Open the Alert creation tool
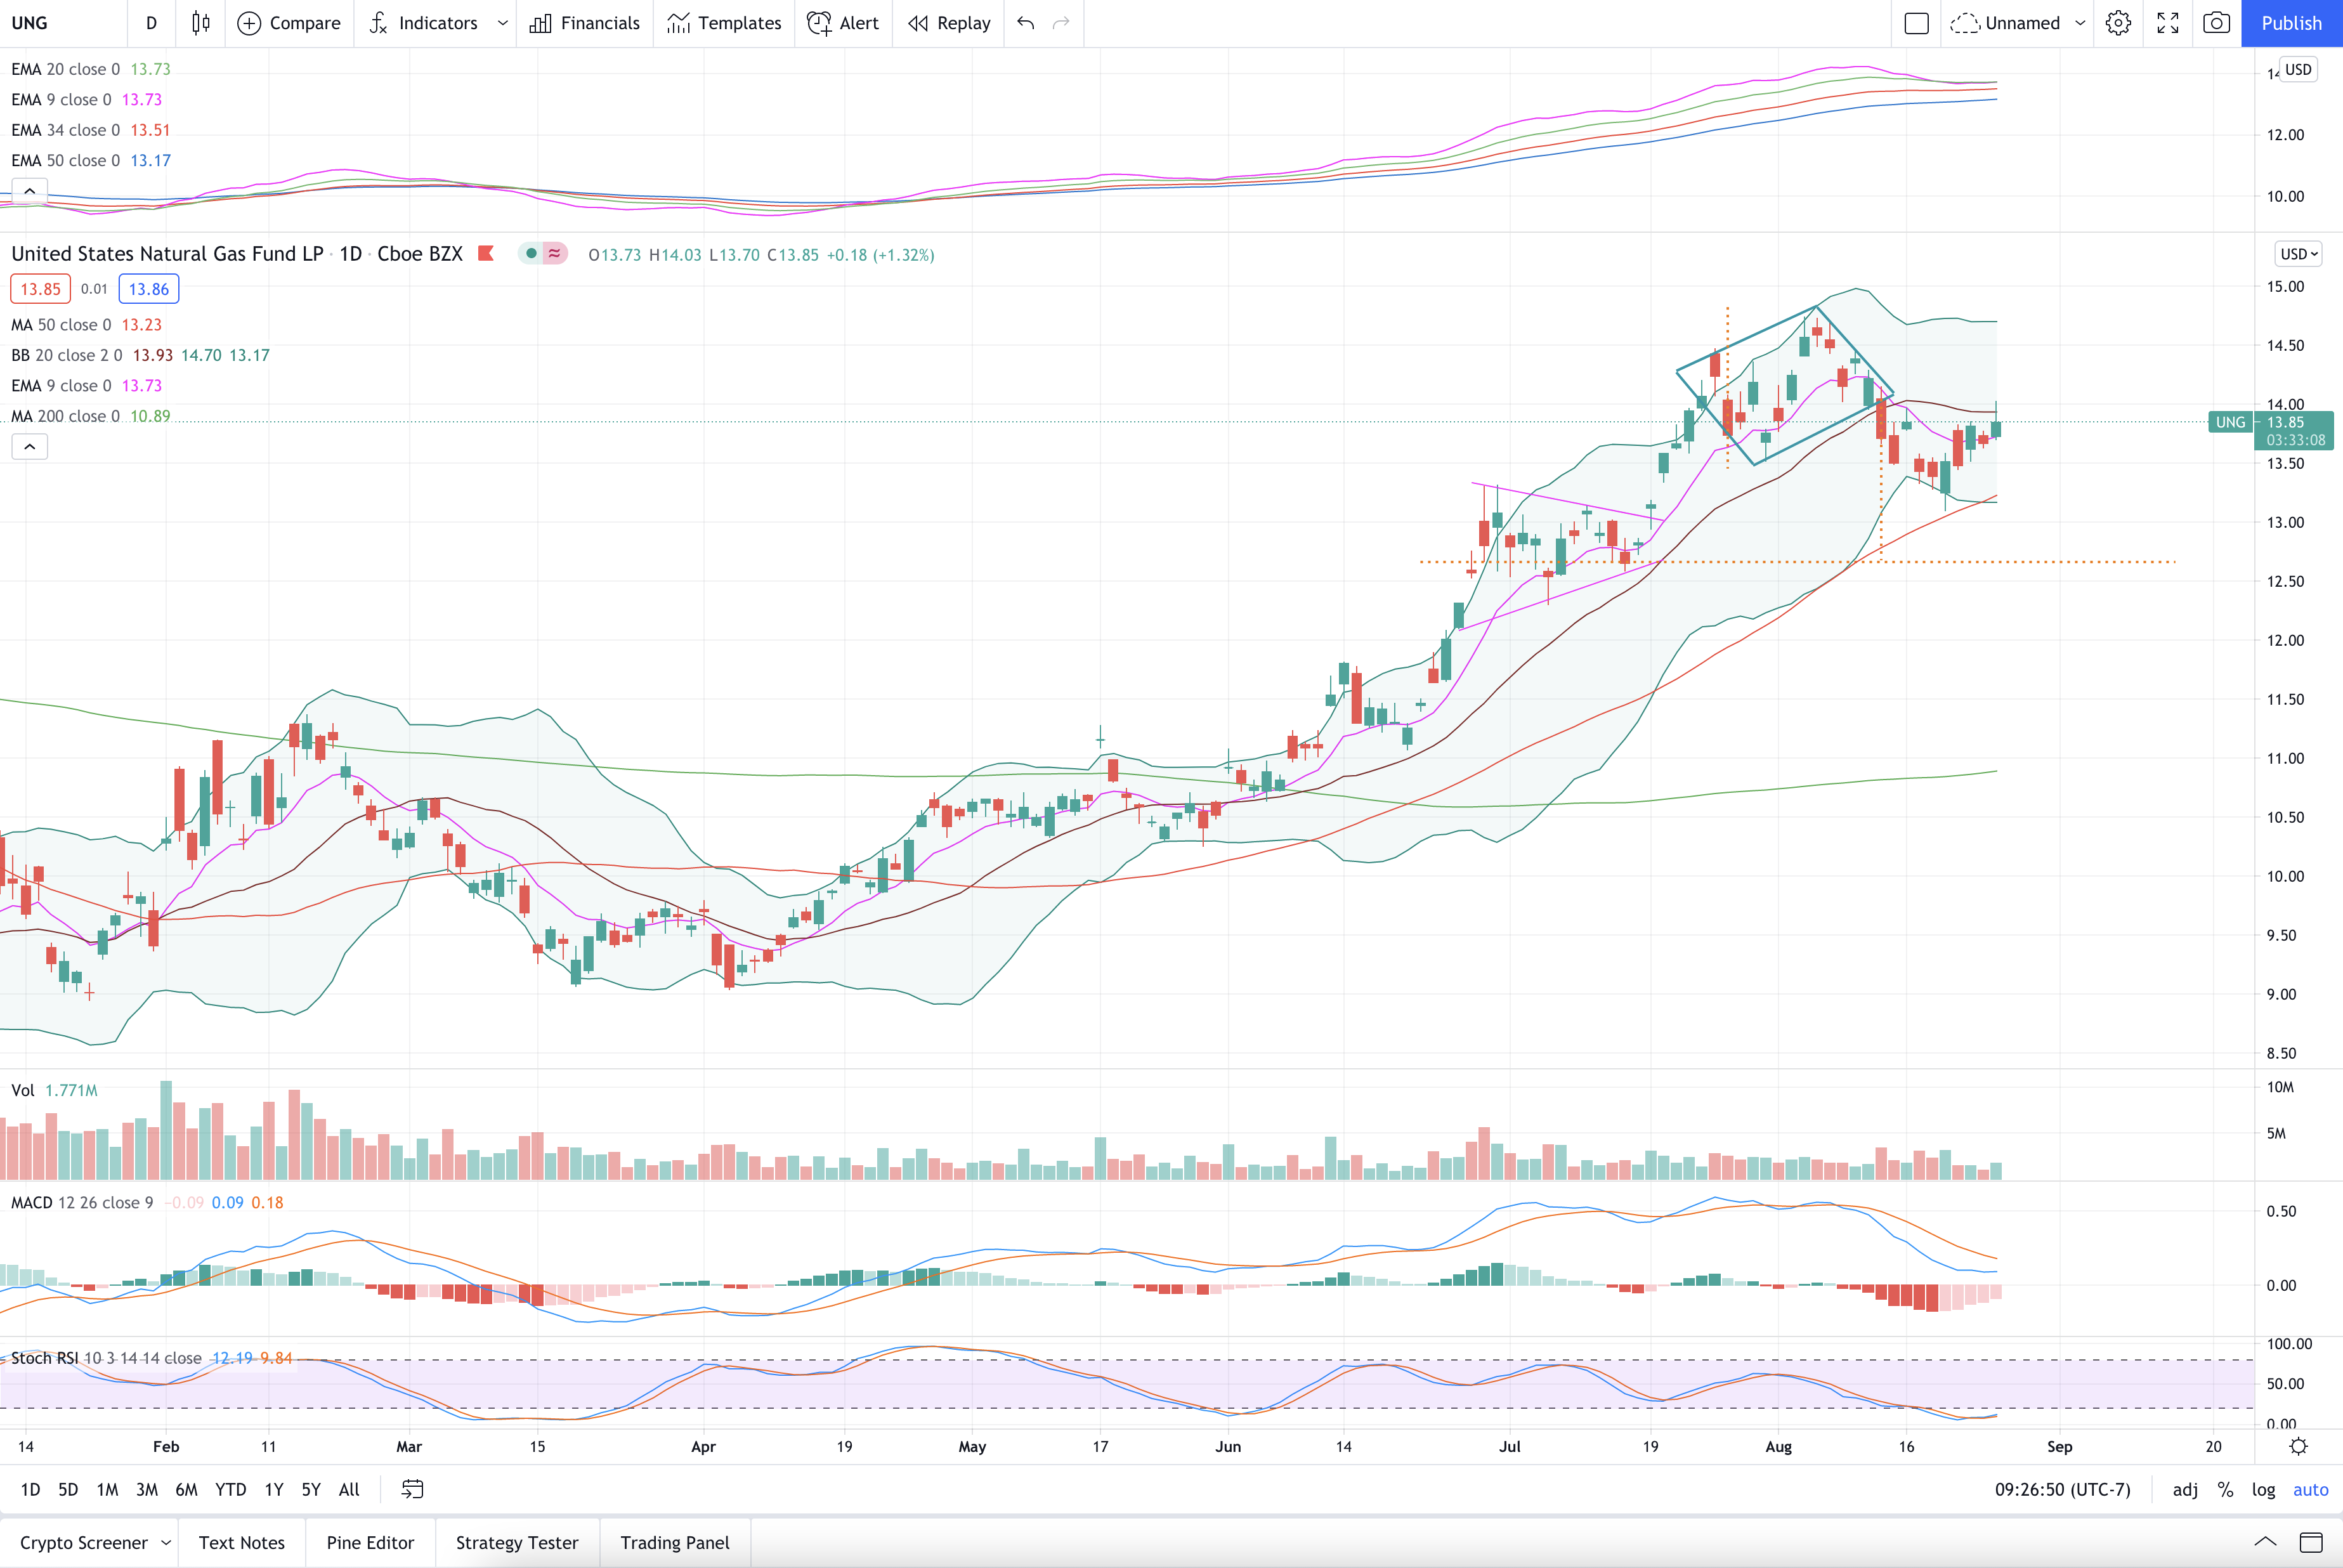The image size is (2343, 1568). click(x=843, y=23)
